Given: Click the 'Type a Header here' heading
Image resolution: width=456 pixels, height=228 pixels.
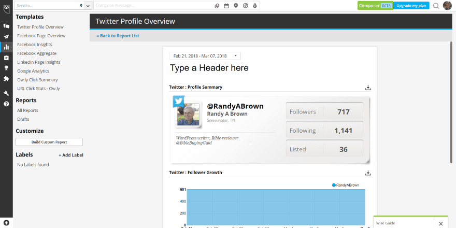Looking at the screenshot, I should tap(209, 68).
